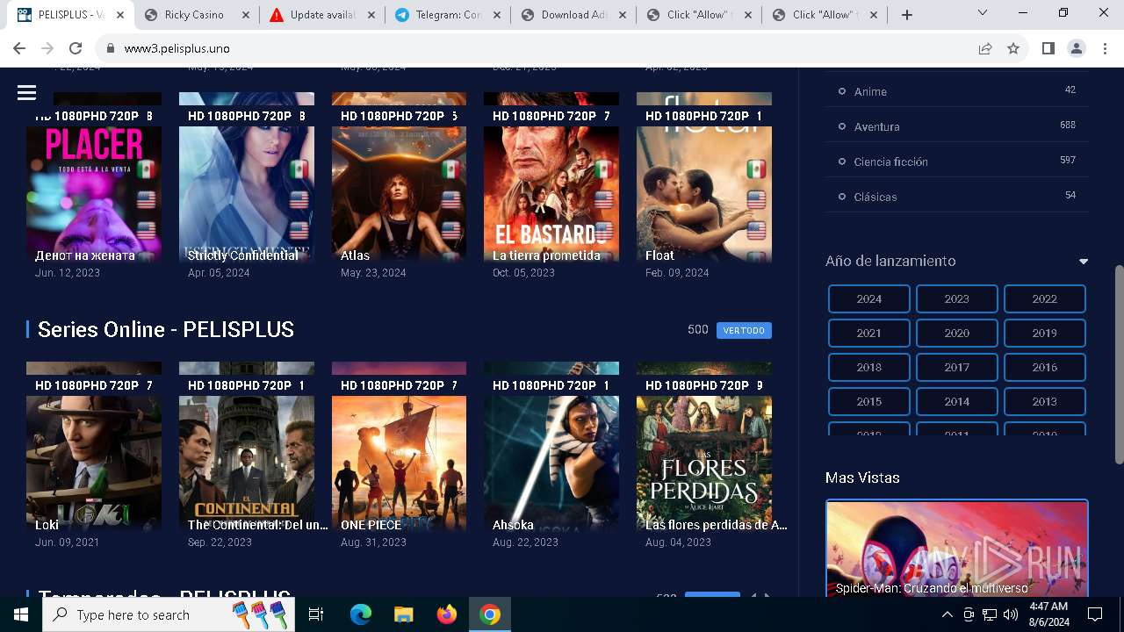Screen dimensions: 1124x632
Task: Filter by year 2023
Action: 956,298
